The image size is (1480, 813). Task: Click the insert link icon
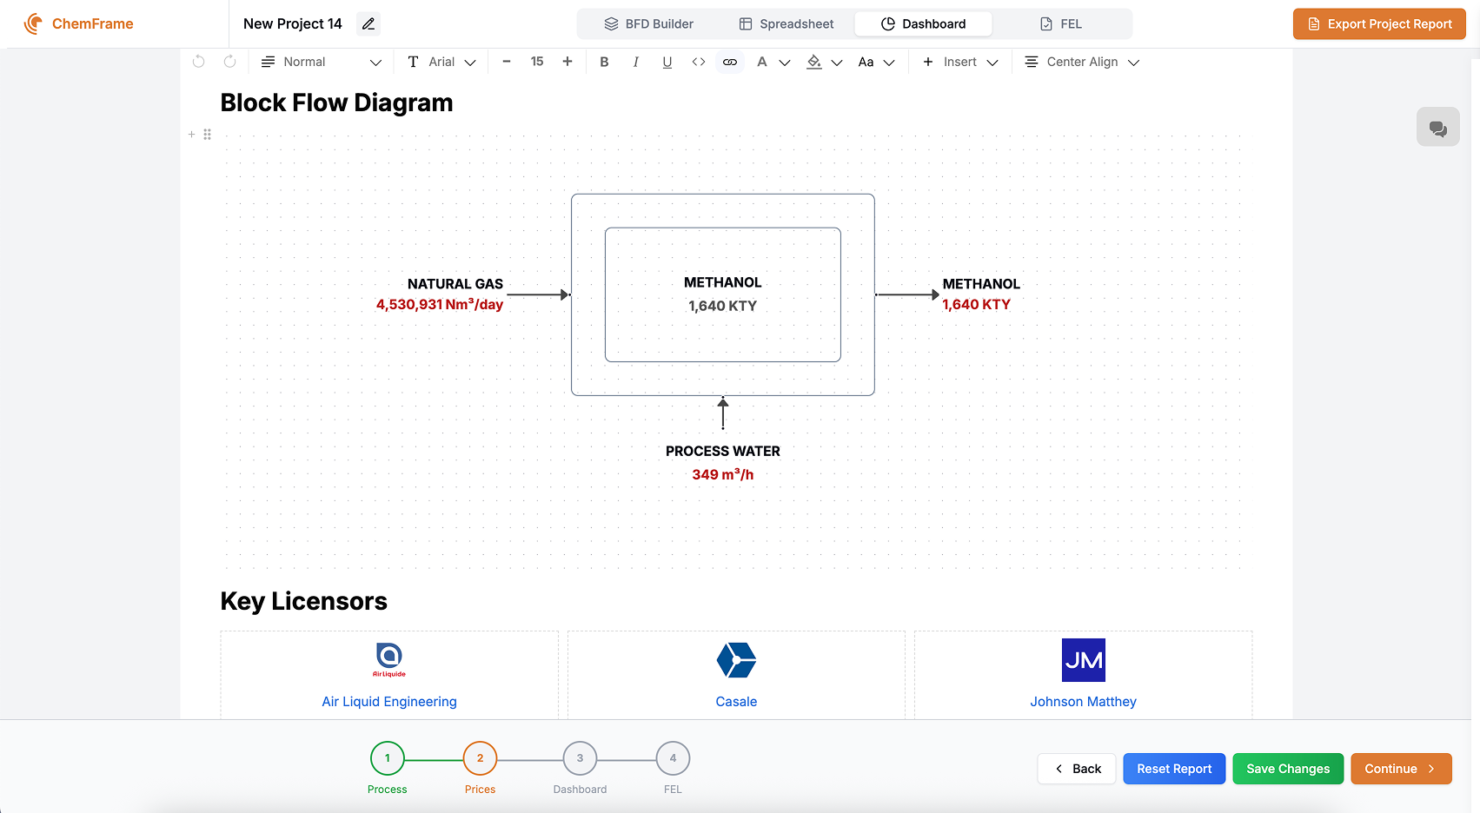tap(730, 62)
